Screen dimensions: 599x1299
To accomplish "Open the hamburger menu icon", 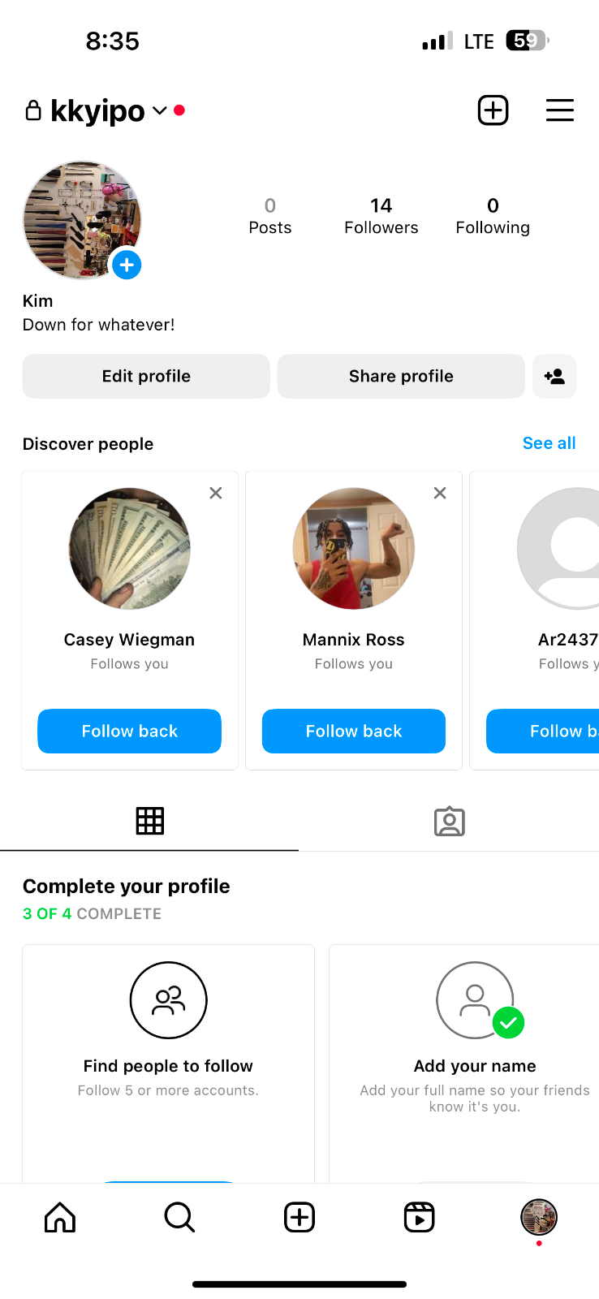I will coord(559,110).
